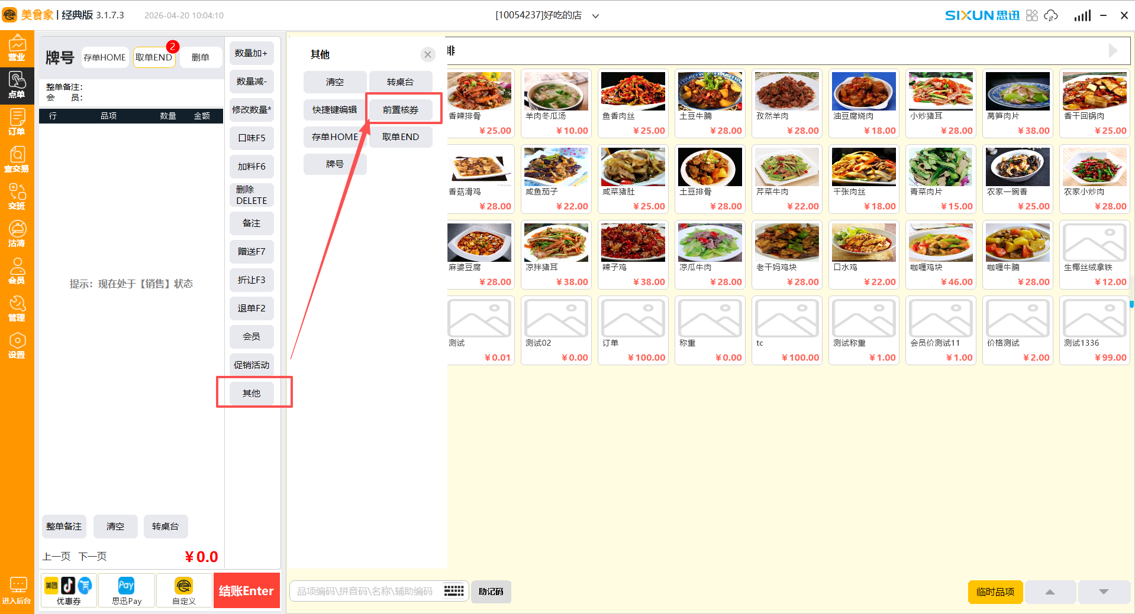Select 快捷键编辑 in the 其他 menu
1135x614 pixels.
point(335,109)
